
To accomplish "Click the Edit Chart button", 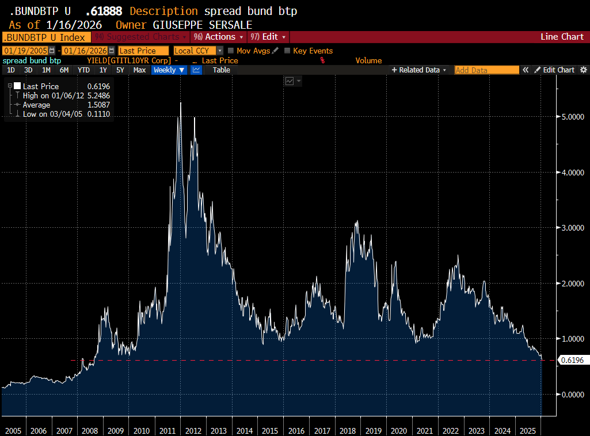I will [x=554, y=70].
